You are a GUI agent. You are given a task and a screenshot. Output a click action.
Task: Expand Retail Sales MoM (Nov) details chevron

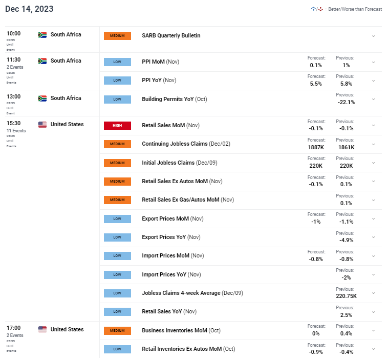pos(373,126)
